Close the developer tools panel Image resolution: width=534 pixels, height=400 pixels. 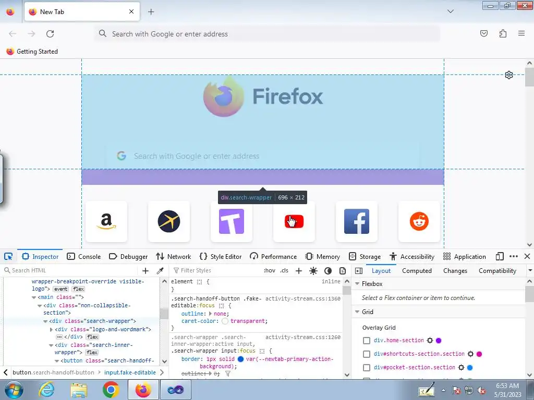(x=527, y=256)
